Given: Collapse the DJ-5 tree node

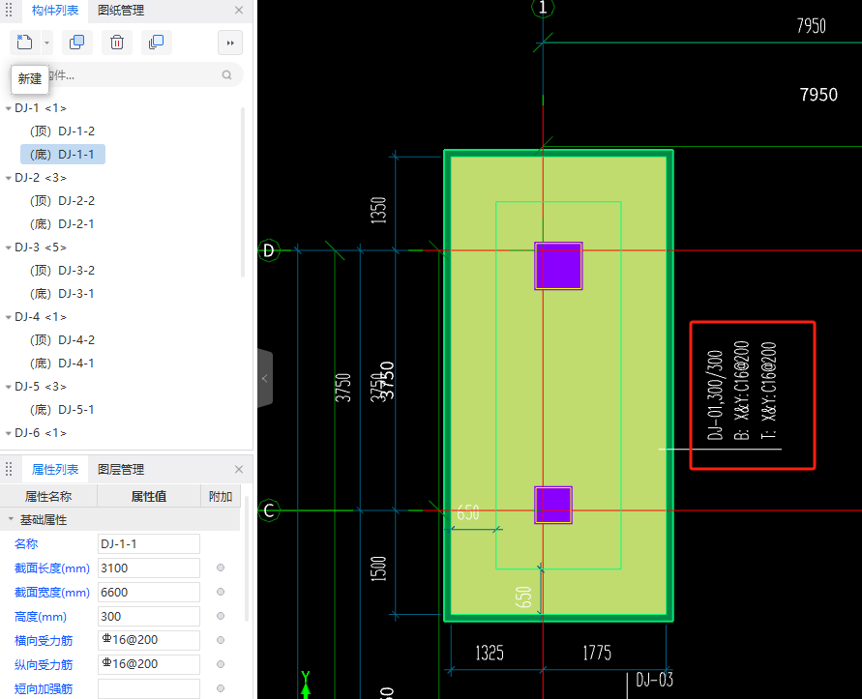Looking at the screenshot, I should pos(9,387).
